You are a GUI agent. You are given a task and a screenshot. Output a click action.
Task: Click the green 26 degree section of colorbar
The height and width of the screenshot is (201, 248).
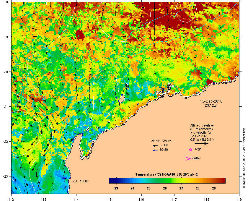(165, 181)
